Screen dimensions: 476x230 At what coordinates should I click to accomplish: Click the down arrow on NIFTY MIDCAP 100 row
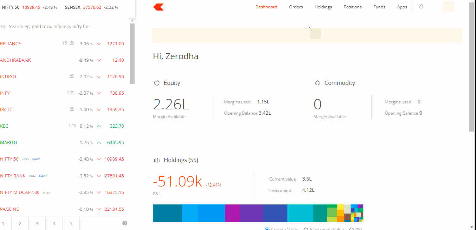pyautogui.click(x=99, y=192)
